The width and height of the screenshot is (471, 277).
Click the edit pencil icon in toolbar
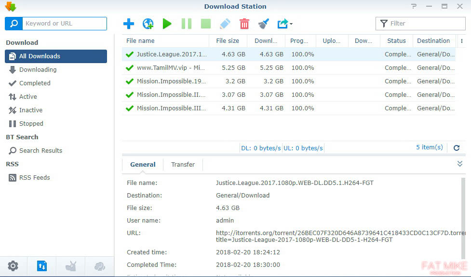click(225, 24)
